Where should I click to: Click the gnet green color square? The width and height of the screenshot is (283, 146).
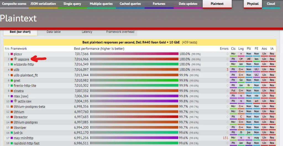pyautogui.click(x=12, y=80)
